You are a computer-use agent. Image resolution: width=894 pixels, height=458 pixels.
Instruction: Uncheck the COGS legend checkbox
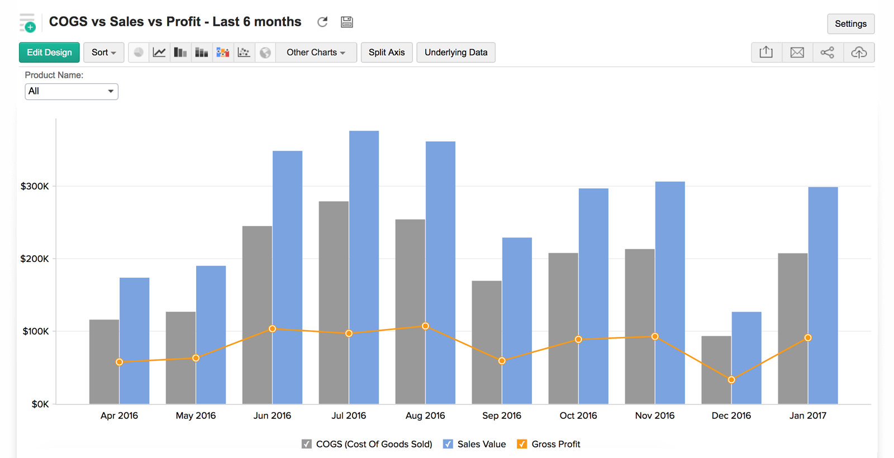306,444
